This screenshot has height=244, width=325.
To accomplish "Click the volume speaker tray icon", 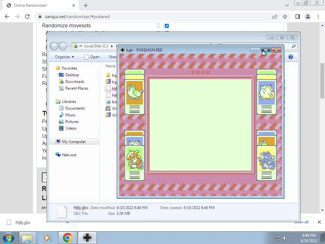I will (x=285, y=238).
